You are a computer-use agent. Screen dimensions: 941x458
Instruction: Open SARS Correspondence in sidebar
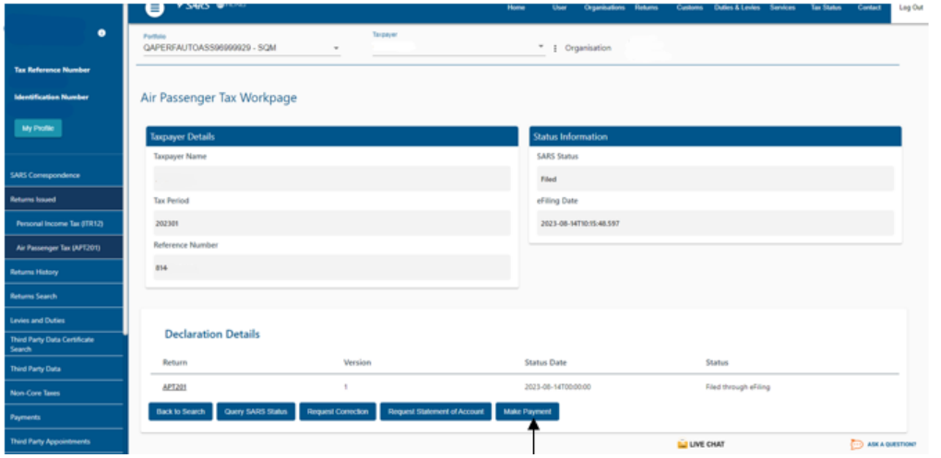(x=61, y=174)
